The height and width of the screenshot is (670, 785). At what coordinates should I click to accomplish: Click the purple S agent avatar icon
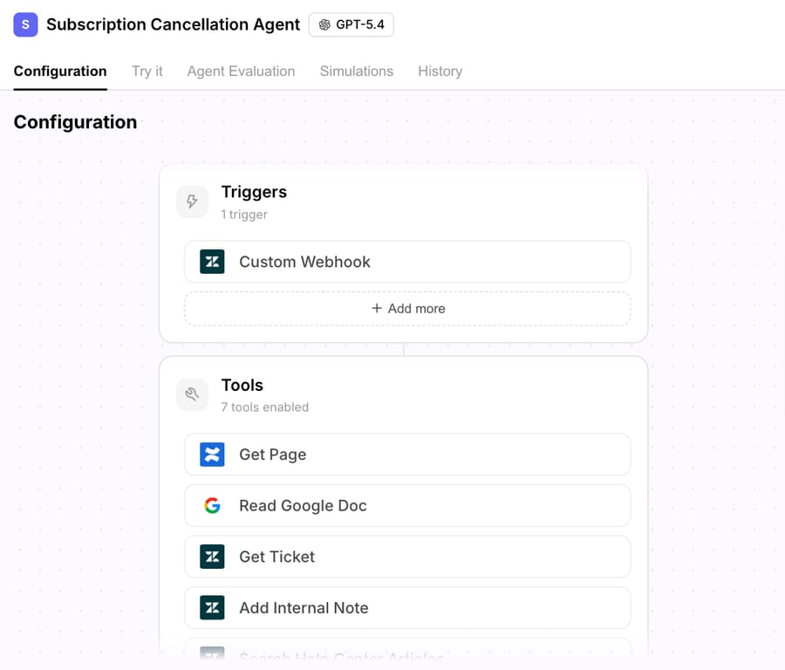pos(25,24)
